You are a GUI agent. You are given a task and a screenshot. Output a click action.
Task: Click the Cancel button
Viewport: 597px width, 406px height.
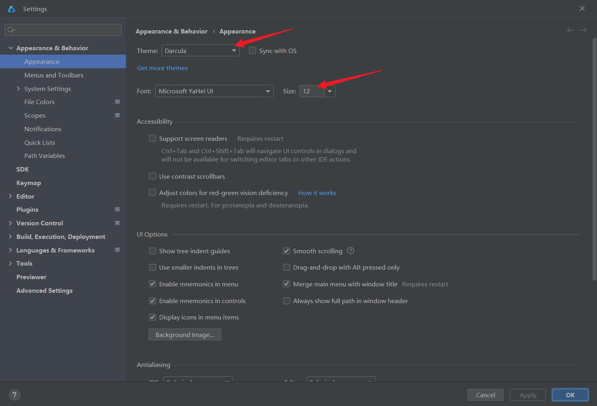[485, 395]
